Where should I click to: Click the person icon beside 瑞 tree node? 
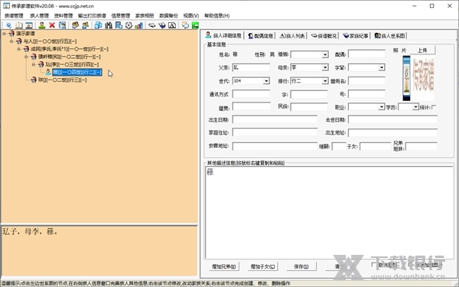tap(34, 80)
